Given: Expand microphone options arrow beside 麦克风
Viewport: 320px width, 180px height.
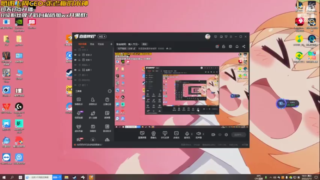Looking at the screenshot, I should 192,134.
